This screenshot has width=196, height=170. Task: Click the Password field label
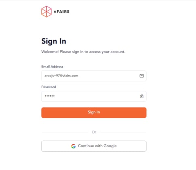[49, 87]
